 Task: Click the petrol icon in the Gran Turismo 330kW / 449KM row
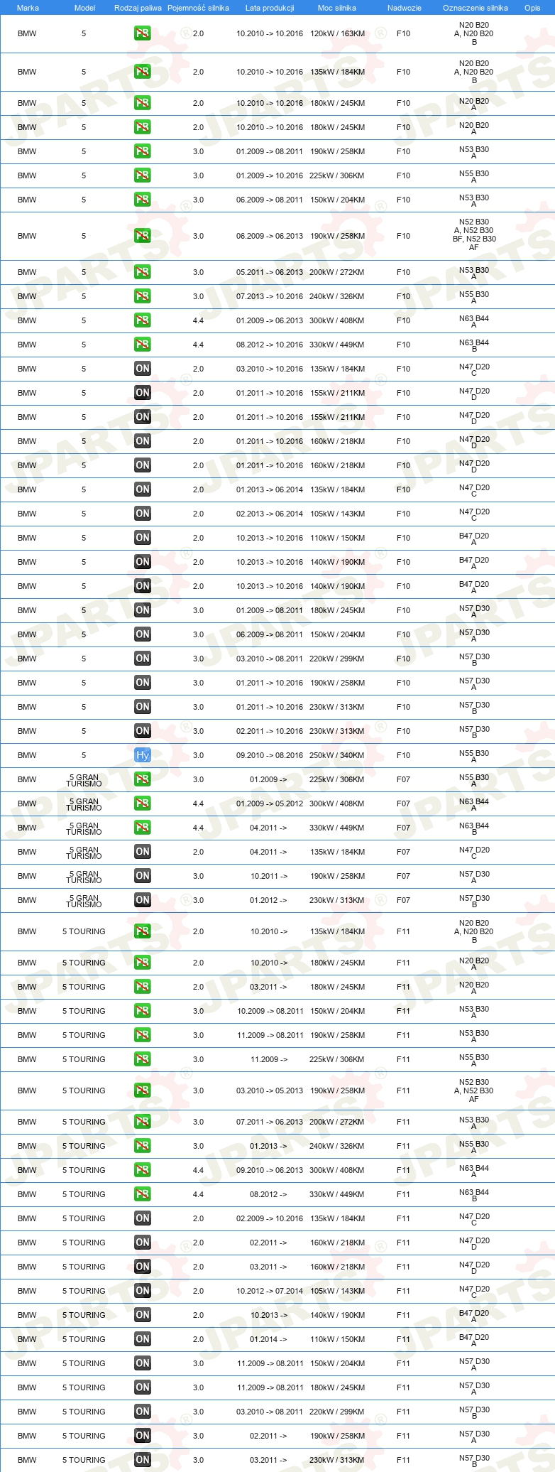[x=143, y=828]
